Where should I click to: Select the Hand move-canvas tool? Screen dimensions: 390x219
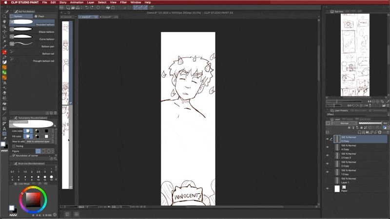4,21
